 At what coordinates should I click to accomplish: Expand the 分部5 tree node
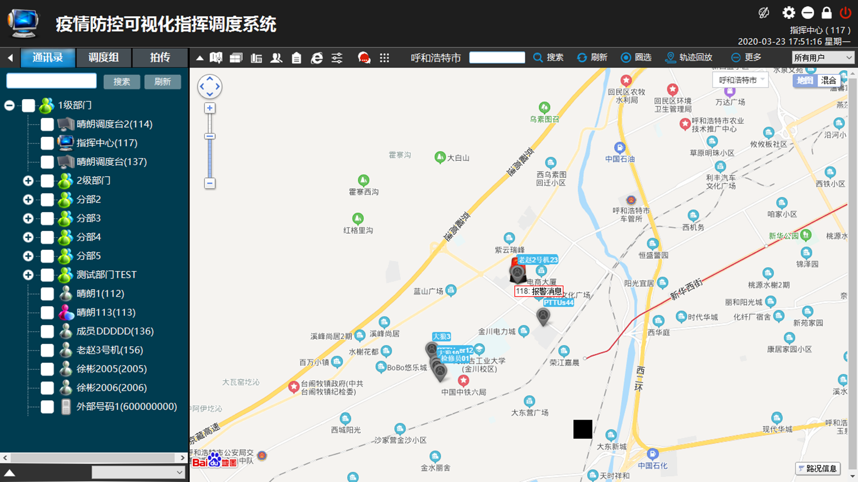tap(28, 256)
